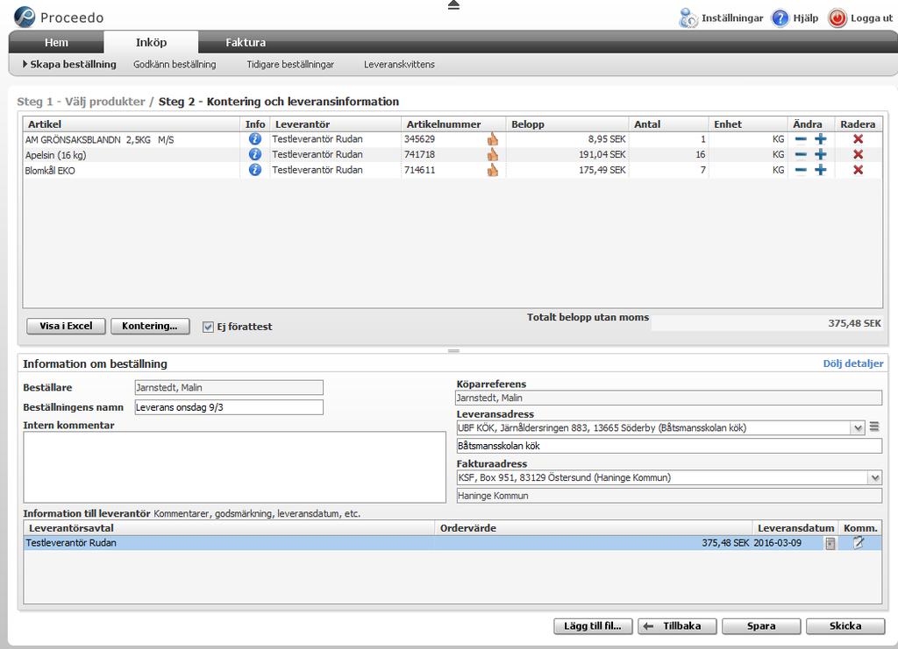Click Köparreferens field
Image resolution: width=898 pixels, height=649 pixels.
click(669, 398)
